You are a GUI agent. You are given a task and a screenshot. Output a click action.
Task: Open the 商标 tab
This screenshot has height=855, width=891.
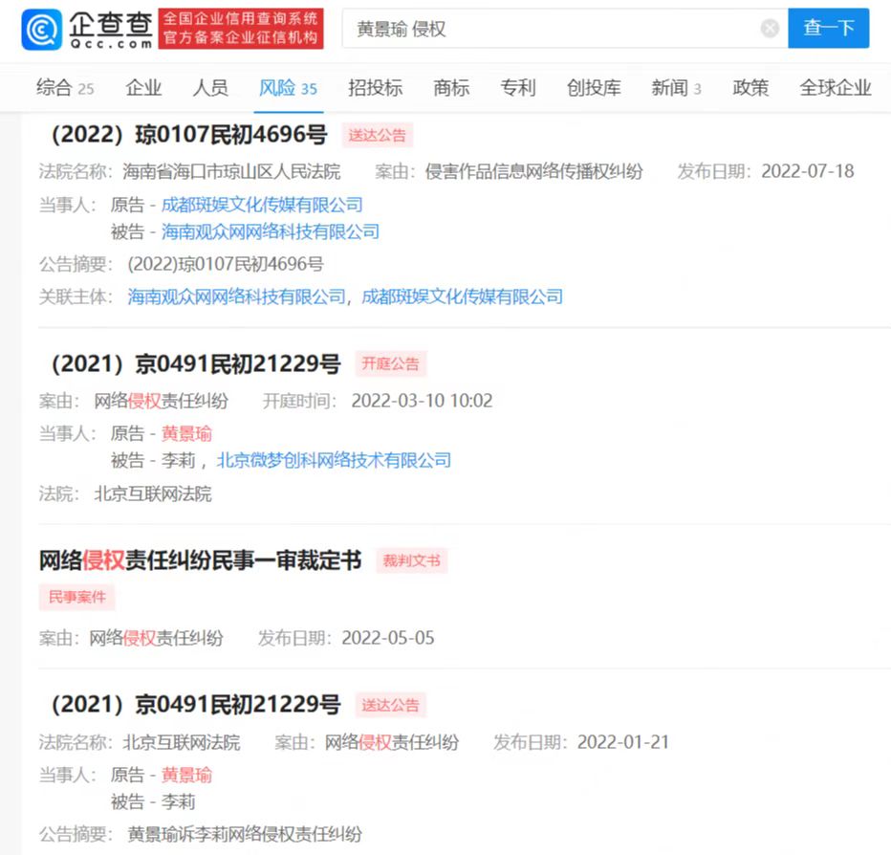[451, 88]
